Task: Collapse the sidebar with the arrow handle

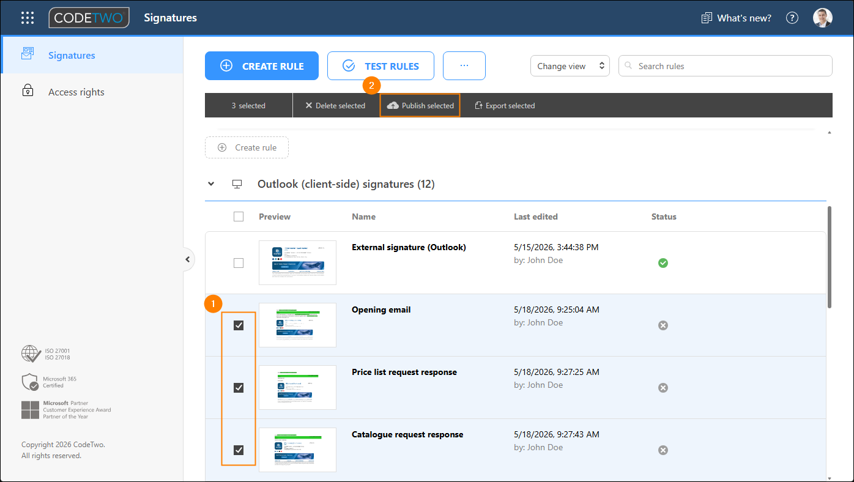Action: (188, 259)
